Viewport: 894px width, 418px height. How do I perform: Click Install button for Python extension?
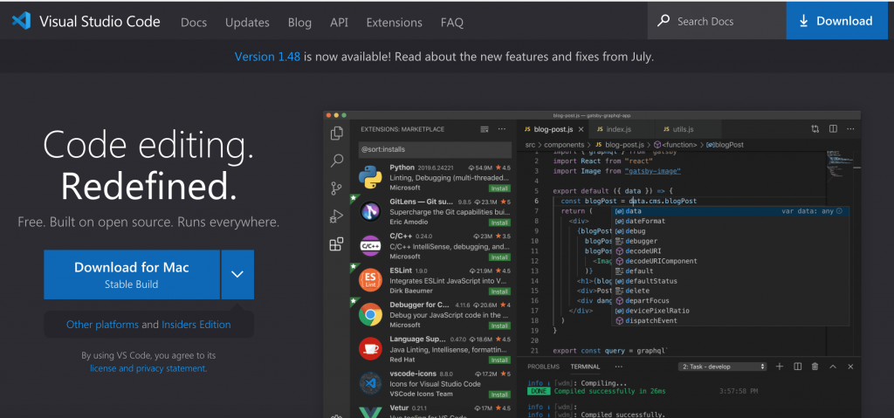(499, 188)
